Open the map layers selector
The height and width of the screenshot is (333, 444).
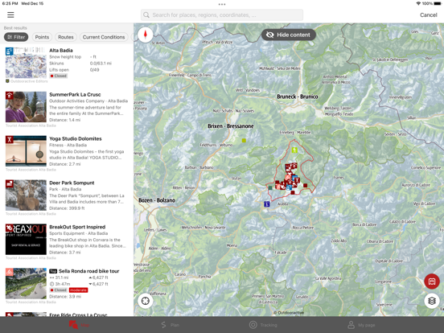pos(432,301)
